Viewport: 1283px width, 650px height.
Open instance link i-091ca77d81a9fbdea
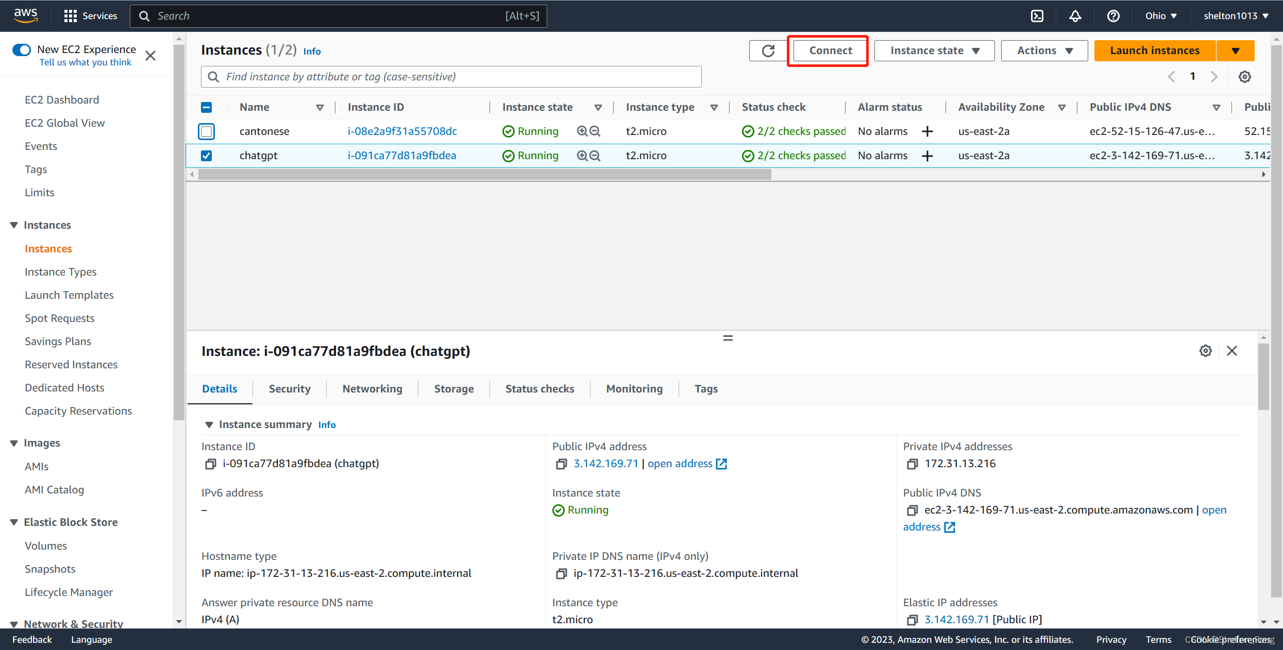coord(401,156)
